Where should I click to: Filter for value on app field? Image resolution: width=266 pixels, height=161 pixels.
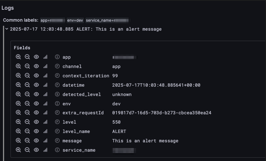[x=18, y=57]
